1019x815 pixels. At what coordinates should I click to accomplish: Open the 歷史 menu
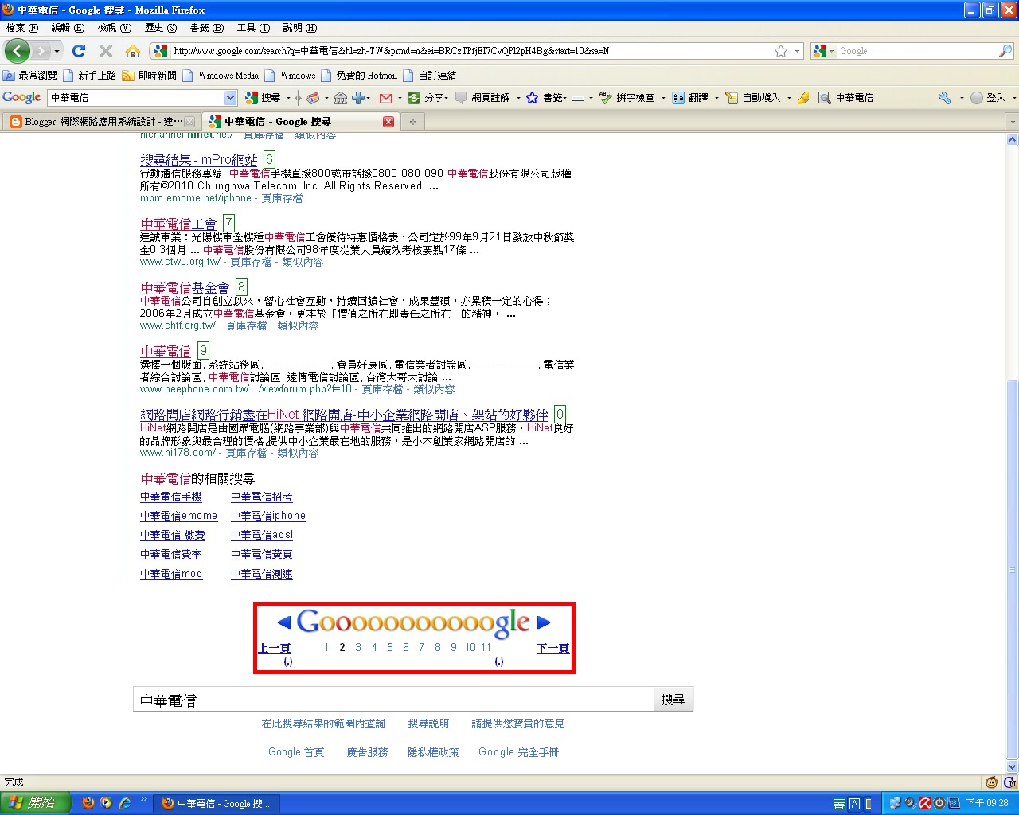coord(160,28)
